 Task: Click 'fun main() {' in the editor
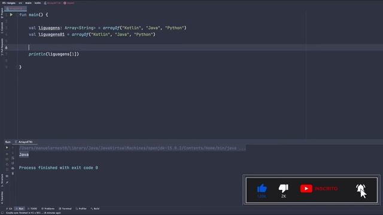pyautogui.click(x=34, y=14)
